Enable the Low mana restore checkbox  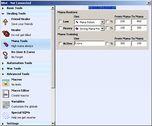tap(60, 22)
